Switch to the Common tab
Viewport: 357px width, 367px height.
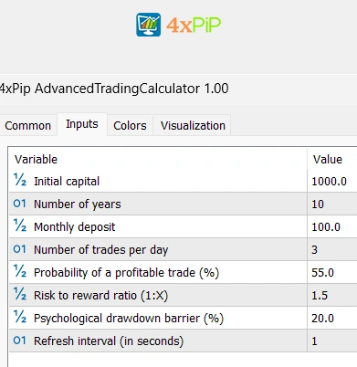pos(28,125)
